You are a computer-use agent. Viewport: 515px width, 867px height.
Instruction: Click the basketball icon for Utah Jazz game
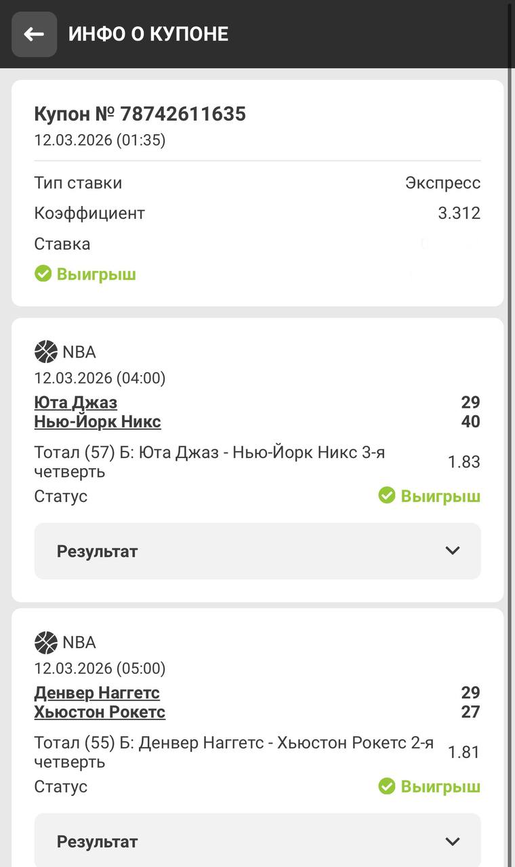(46, 352)
